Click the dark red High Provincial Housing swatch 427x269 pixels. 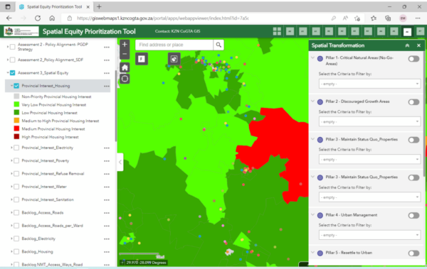click(x=16, y=137)
